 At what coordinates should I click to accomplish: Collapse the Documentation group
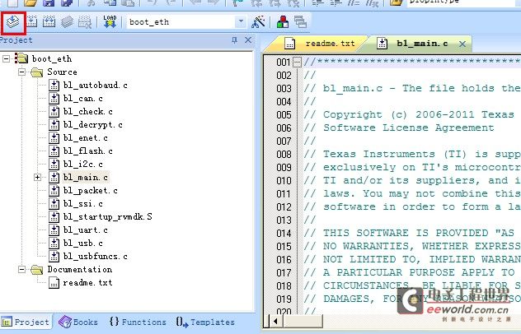21,269
